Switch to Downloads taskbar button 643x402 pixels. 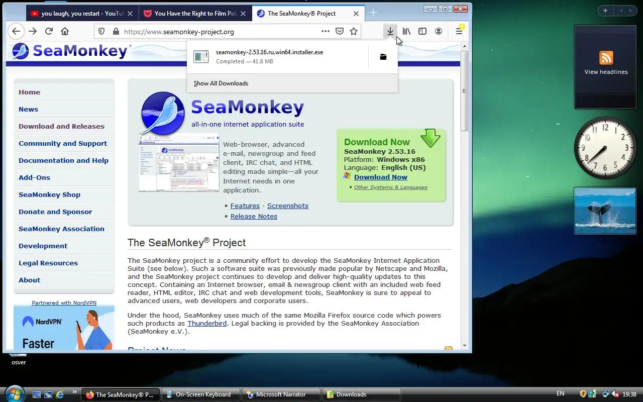click(361, 394)
